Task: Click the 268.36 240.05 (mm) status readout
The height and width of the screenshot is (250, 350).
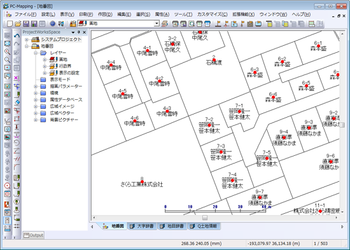Action: tap(201, 244)
